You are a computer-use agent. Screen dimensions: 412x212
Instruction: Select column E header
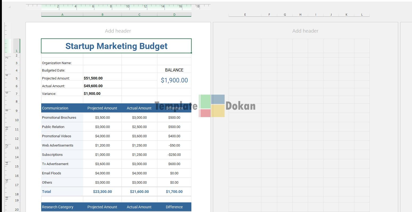tap(245, 15)
